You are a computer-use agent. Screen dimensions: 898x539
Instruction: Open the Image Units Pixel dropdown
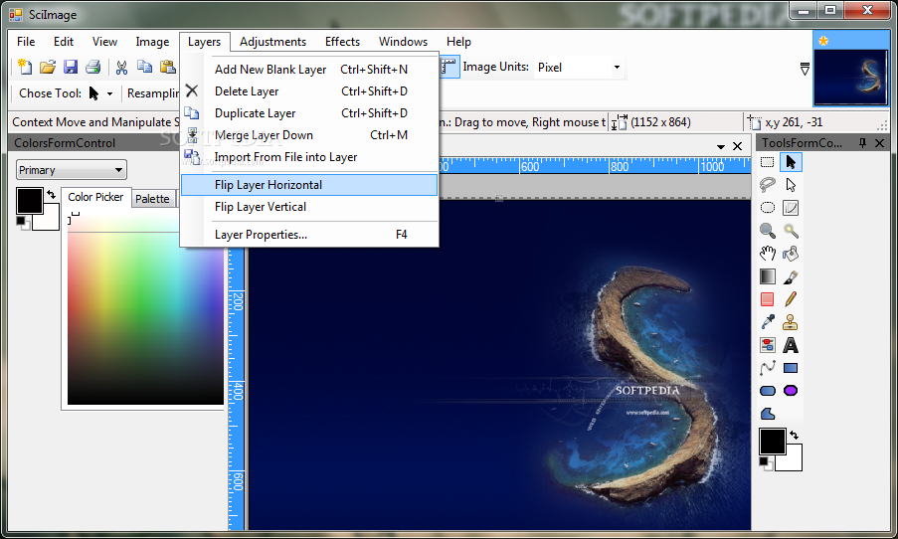point(617,67)
